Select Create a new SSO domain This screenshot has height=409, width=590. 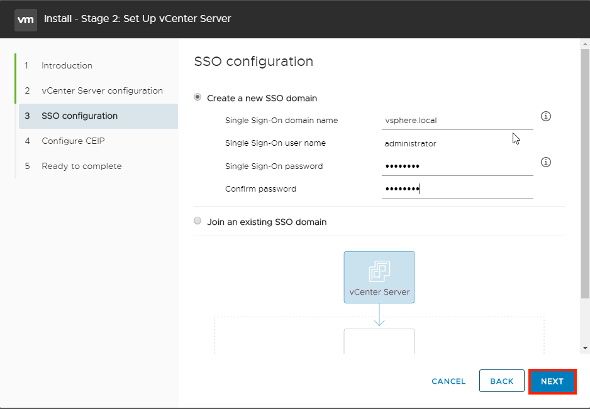coord(198,97)
